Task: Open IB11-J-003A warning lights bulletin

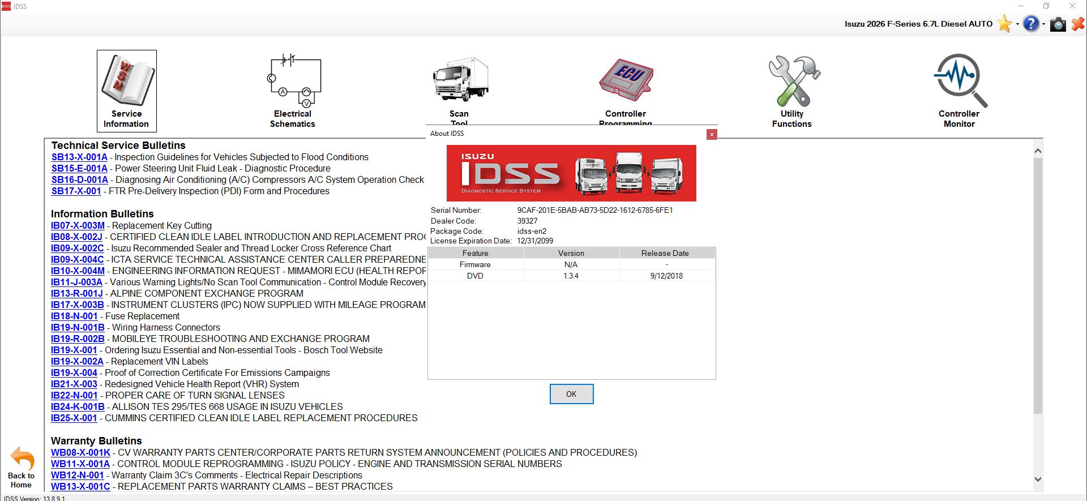Action: 76,282
